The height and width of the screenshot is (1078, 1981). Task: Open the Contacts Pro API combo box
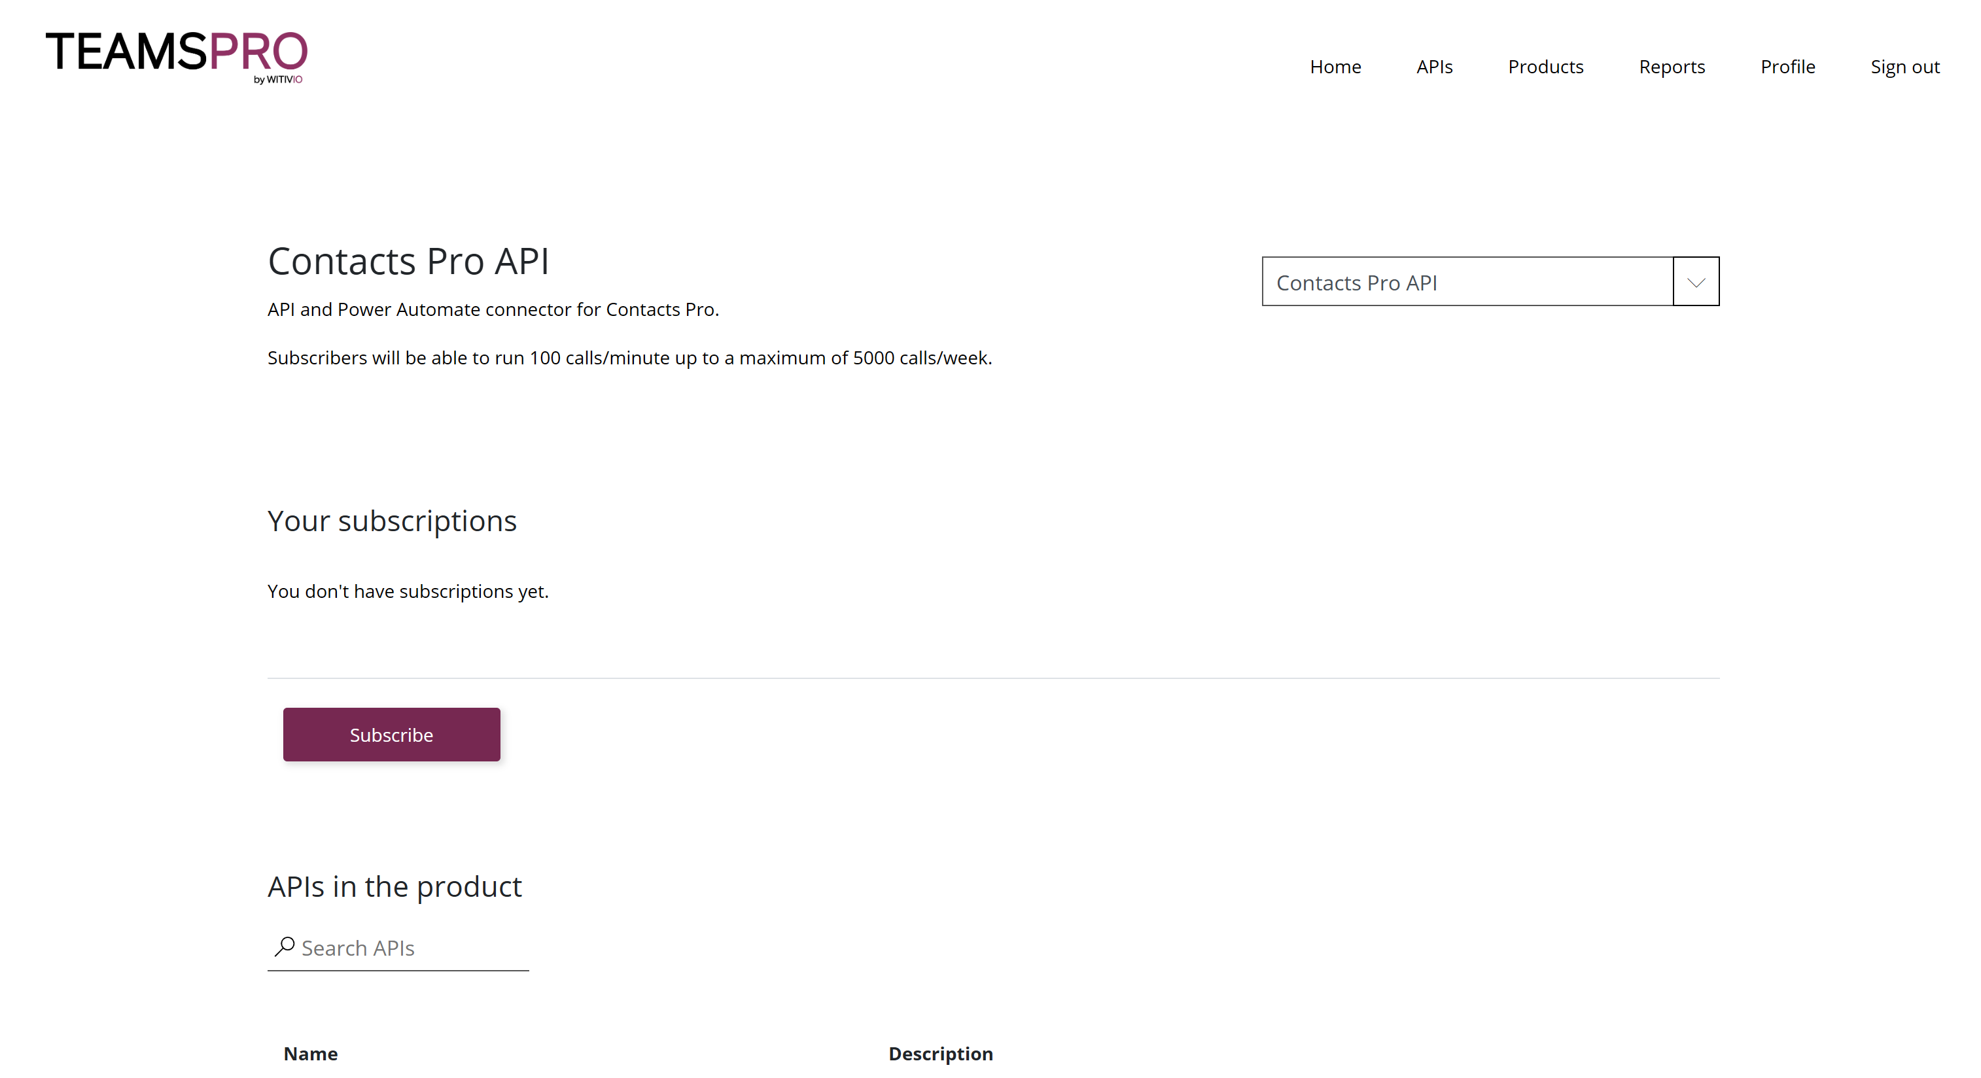point(1490,281)
